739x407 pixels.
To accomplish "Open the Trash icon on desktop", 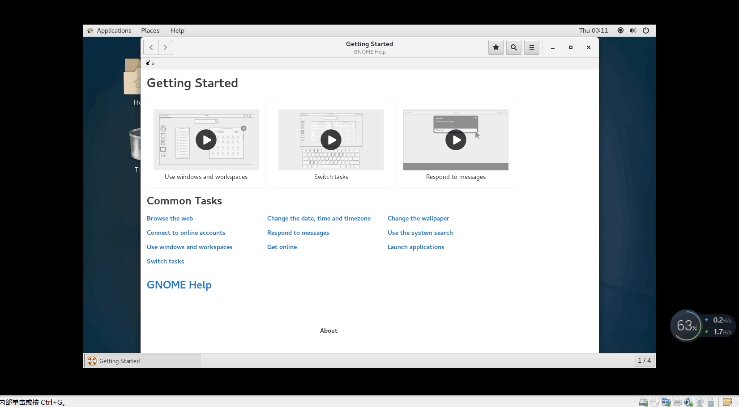I will coord(135,144).
